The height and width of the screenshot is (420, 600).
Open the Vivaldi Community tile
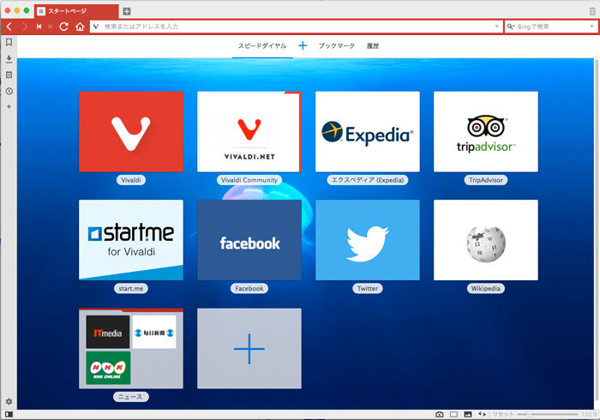tap(249, 132)
